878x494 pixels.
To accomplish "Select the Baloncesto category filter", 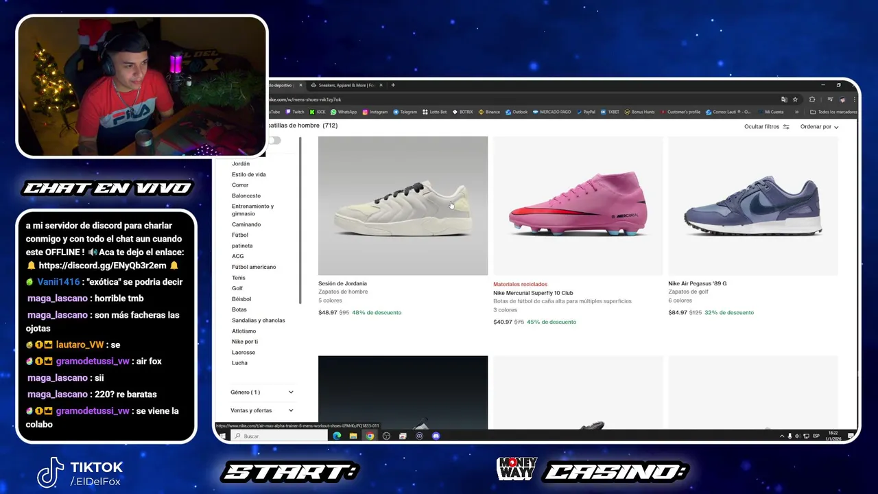I will click(x=246, y=196).
